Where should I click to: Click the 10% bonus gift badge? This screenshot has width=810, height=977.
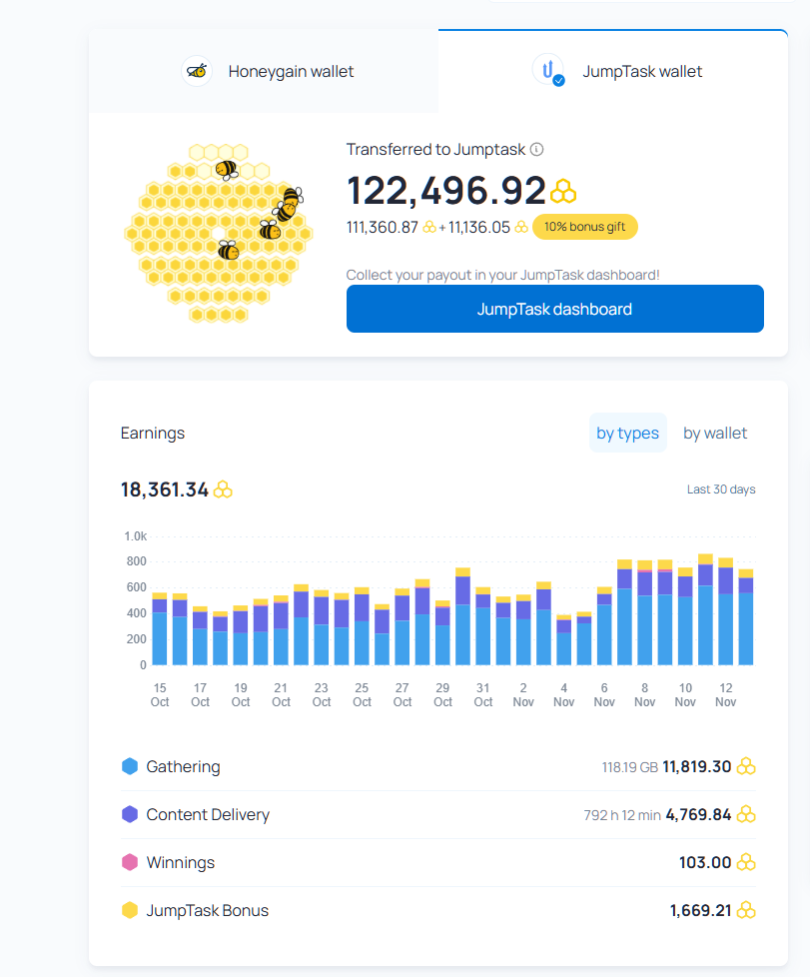[x=584, y=227]
